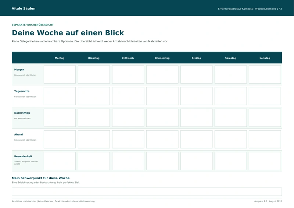Fill in the Besonderheit field for Montag
Image resolution: width=294 pixels, height=208 pixels.
click(60, 161)
